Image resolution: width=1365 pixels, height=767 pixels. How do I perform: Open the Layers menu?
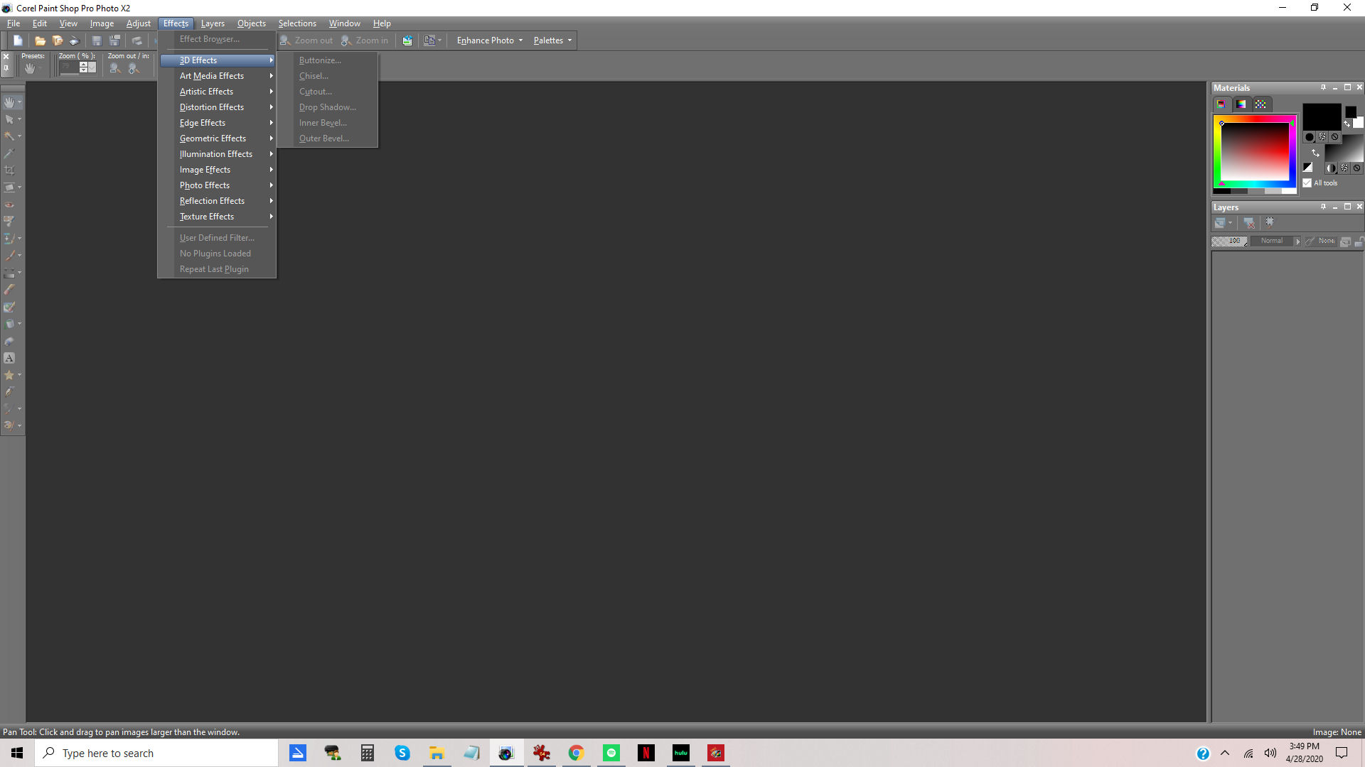(x=213, y=23)
